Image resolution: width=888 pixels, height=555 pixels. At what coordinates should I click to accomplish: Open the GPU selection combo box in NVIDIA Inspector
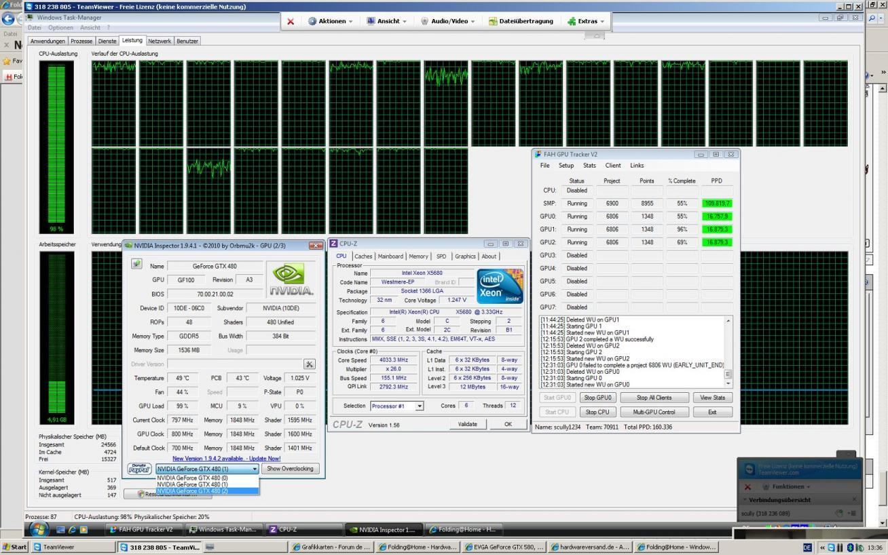(x=207, y=469)
